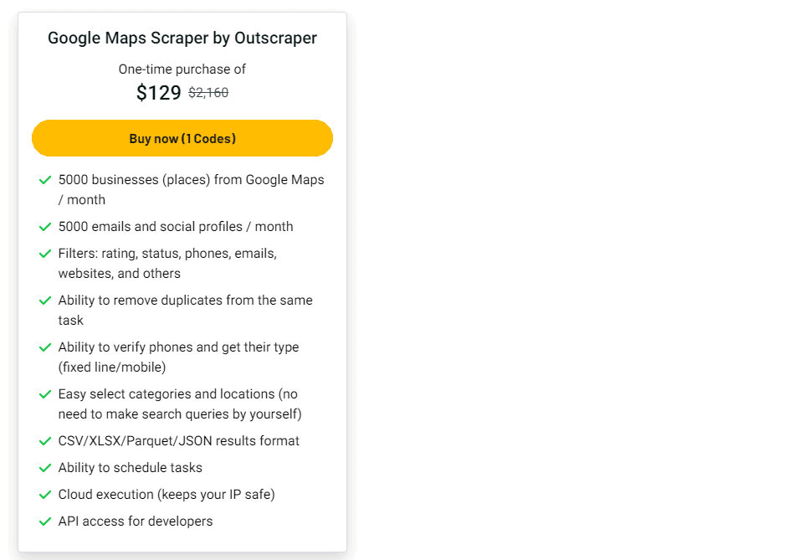Image resolution: width=789 pixels, height=560 pixels.
Task: Click the checkmark beside 5000 businesses feature
Action: coord(46,180)
